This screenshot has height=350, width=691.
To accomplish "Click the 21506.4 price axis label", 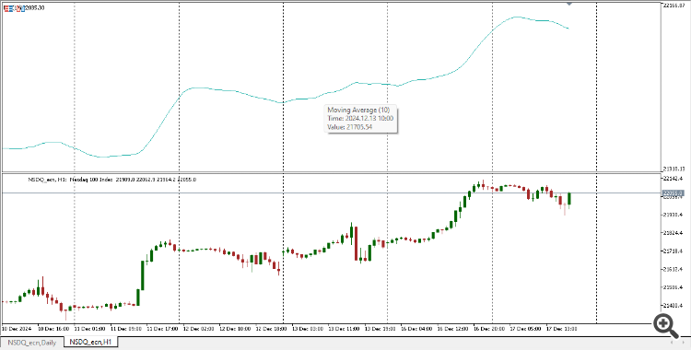I will 673,287.
